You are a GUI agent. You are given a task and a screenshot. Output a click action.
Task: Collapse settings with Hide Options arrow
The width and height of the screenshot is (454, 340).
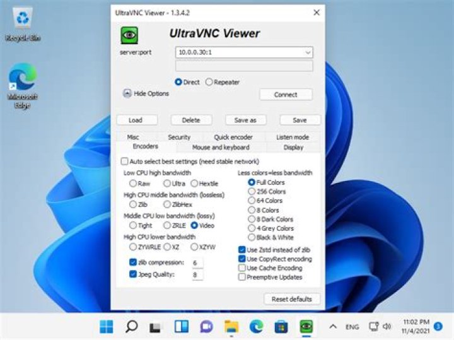[127, 93]
